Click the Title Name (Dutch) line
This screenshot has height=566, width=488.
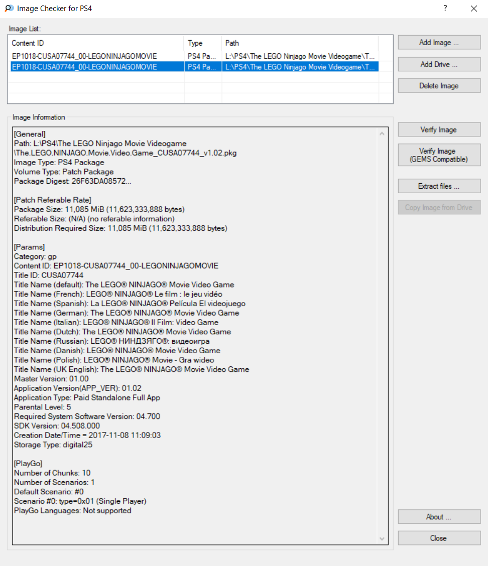coord(123,331)
